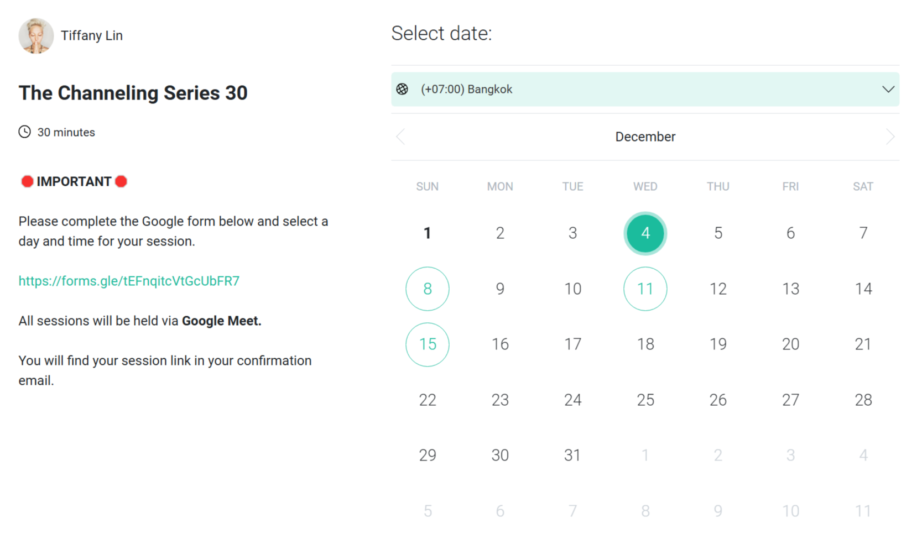Click the red circle after IMPORTANT

click(121, 181)
